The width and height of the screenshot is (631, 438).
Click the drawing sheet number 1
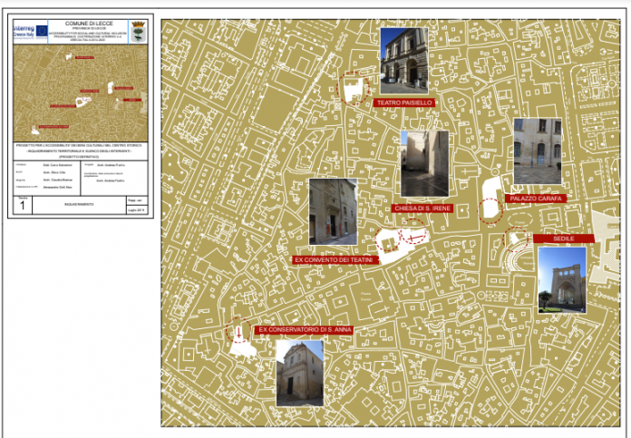(x=23, y=206)
